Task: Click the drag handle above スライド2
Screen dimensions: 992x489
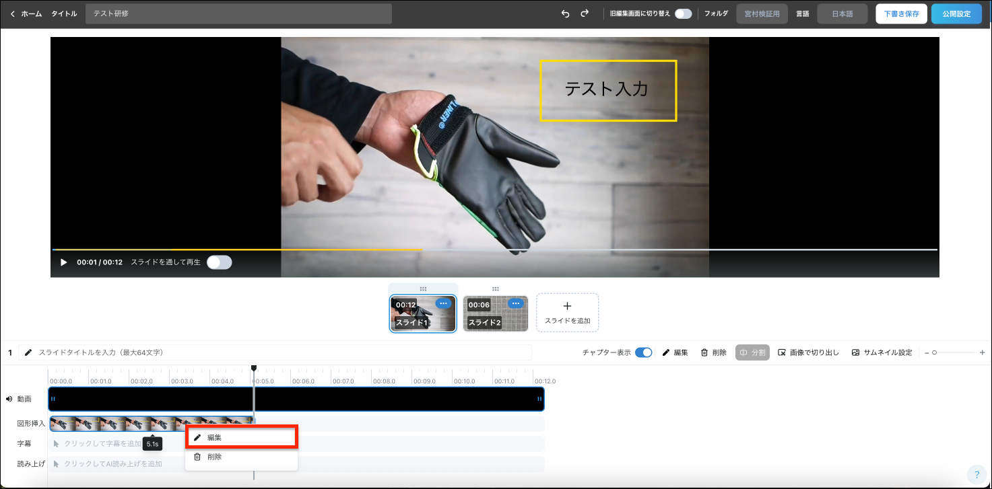Action: (496, 289)
